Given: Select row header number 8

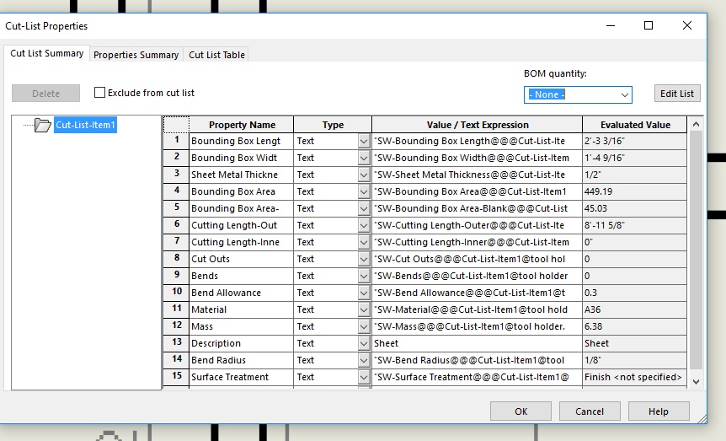Looking at the screenshot, I should [x=176, y=259].
